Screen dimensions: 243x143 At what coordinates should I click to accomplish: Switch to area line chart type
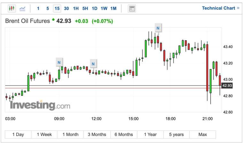22,9
